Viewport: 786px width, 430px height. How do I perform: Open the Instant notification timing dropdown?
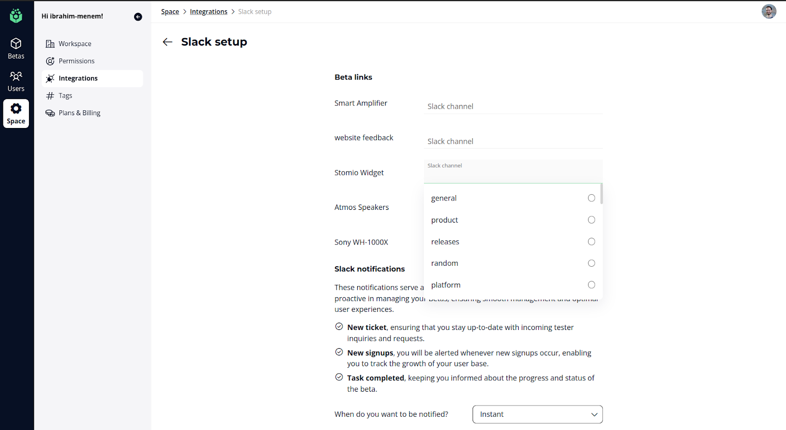537,414
